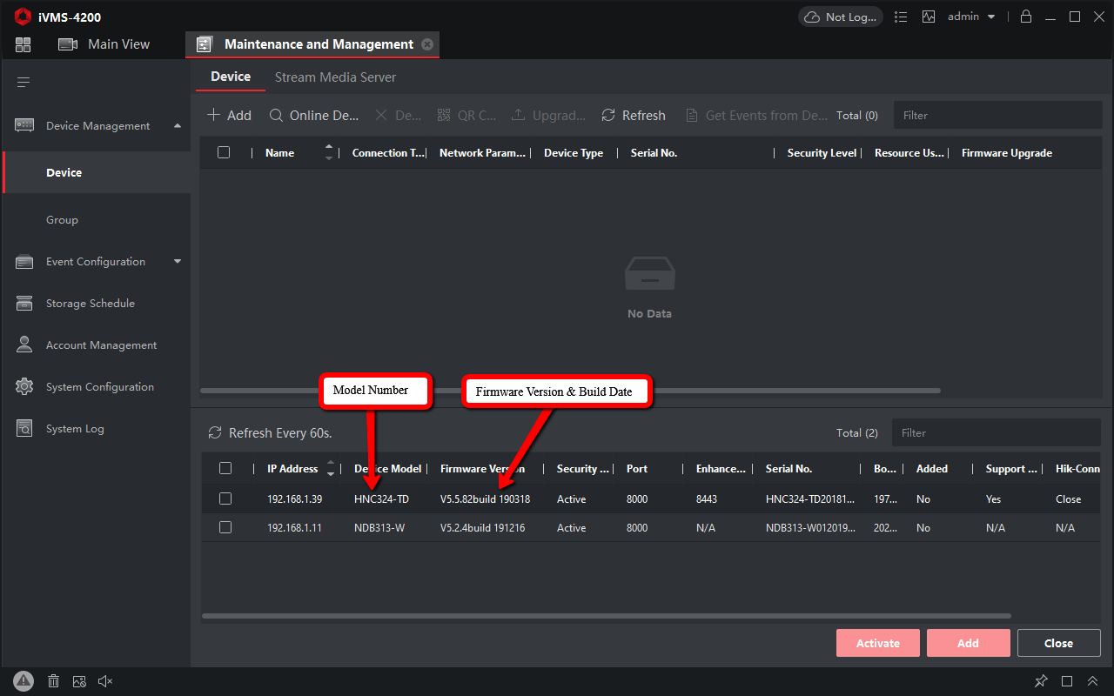
Task: Check the box for 192.168.1.39
Action: point(225,499)
